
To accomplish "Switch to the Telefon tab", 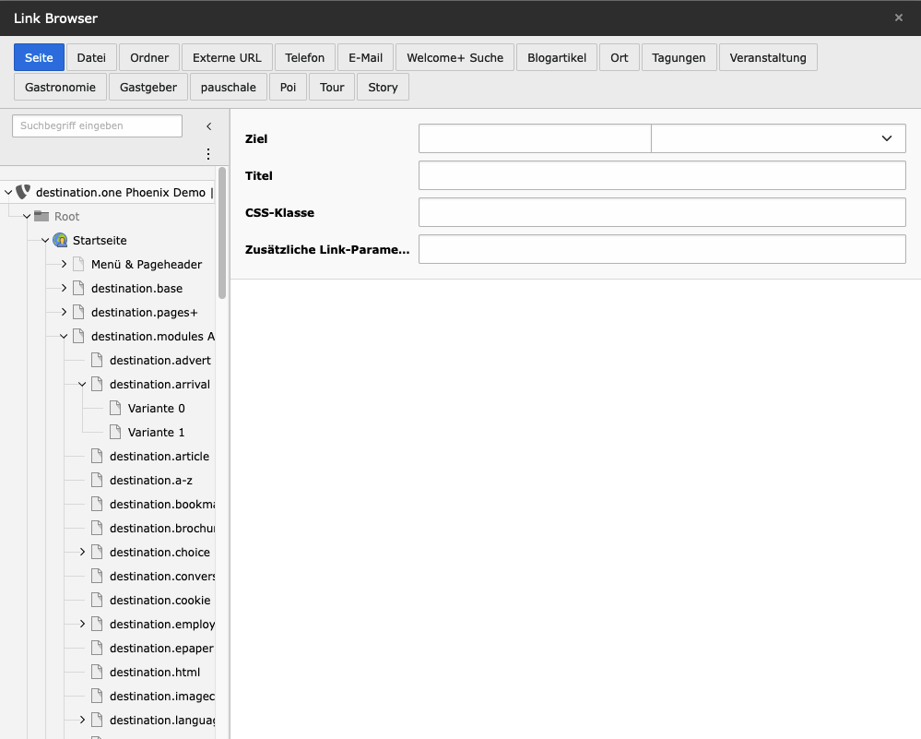I will click(305, 57).
